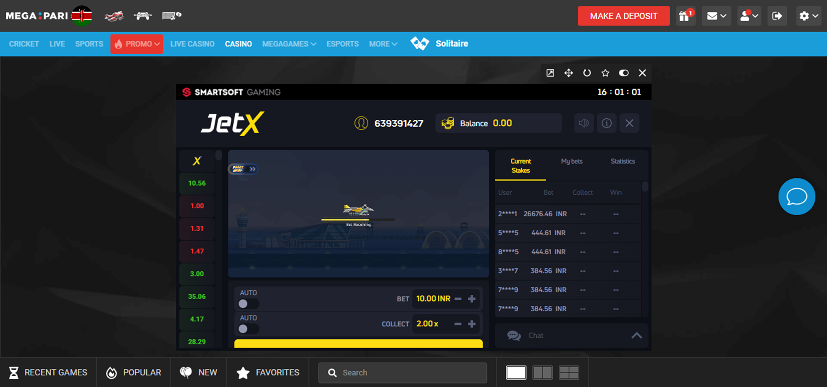This screenshot has height=387, width=827.
Task: Click the yellow bet button
Action: [x=359, y=344]
